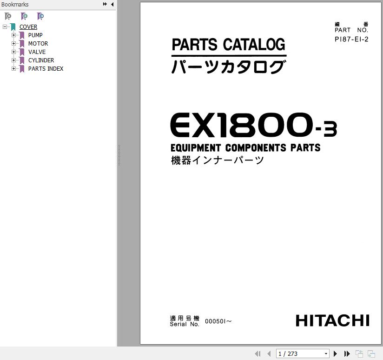Collapse the COVER bookmark tree
The width and height of the screenshot is (383, 360).
(x=5, y=27)
